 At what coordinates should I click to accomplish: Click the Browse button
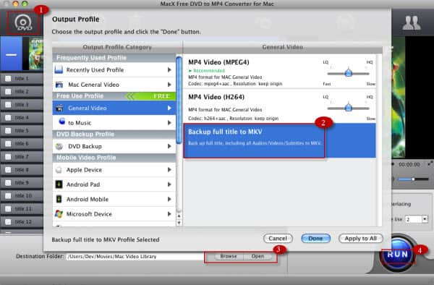point(229,256)
